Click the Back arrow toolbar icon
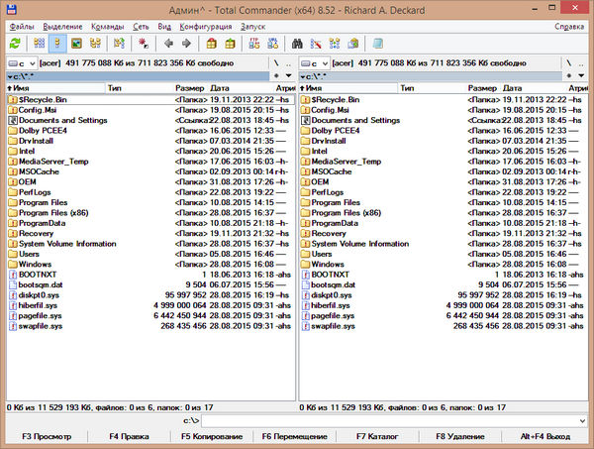The image size is (594, 449). (168, 44)
